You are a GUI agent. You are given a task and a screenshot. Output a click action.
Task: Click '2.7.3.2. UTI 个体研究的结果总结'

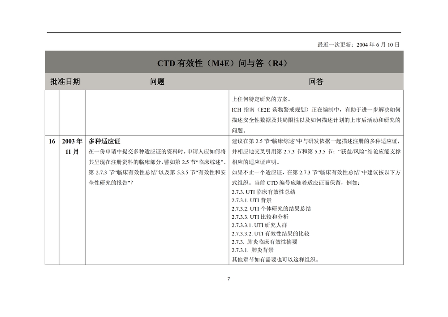(x=271, y=208)
